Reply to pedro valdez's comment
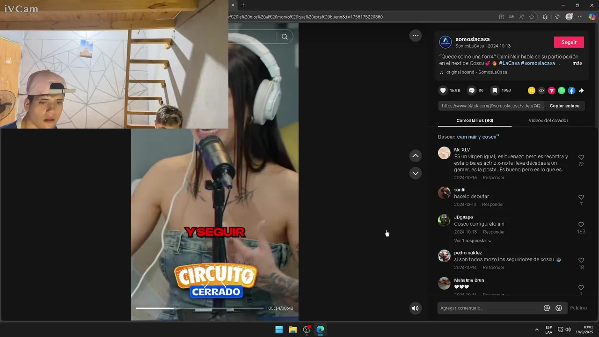Screen dimensions: 599x337 pyautogui.click(x=494, y=268)
